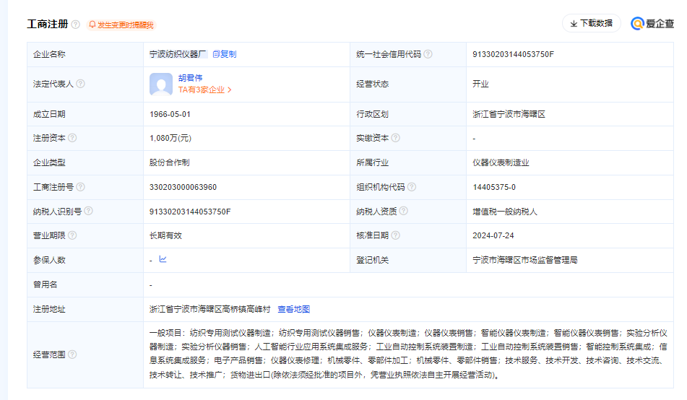The image size is (687, 400).
Task: Select business registration number 330203000063960
Action: 183,187
